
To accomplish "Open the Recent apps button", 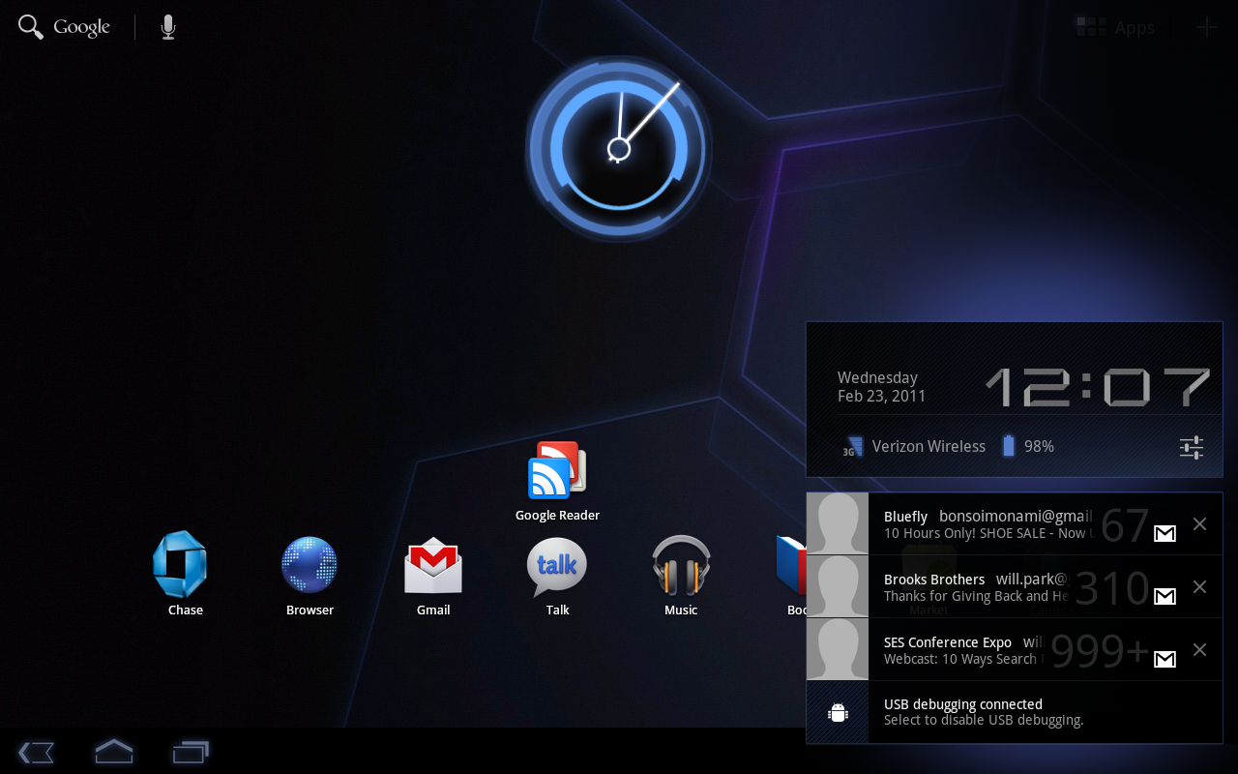I will 191,752.
